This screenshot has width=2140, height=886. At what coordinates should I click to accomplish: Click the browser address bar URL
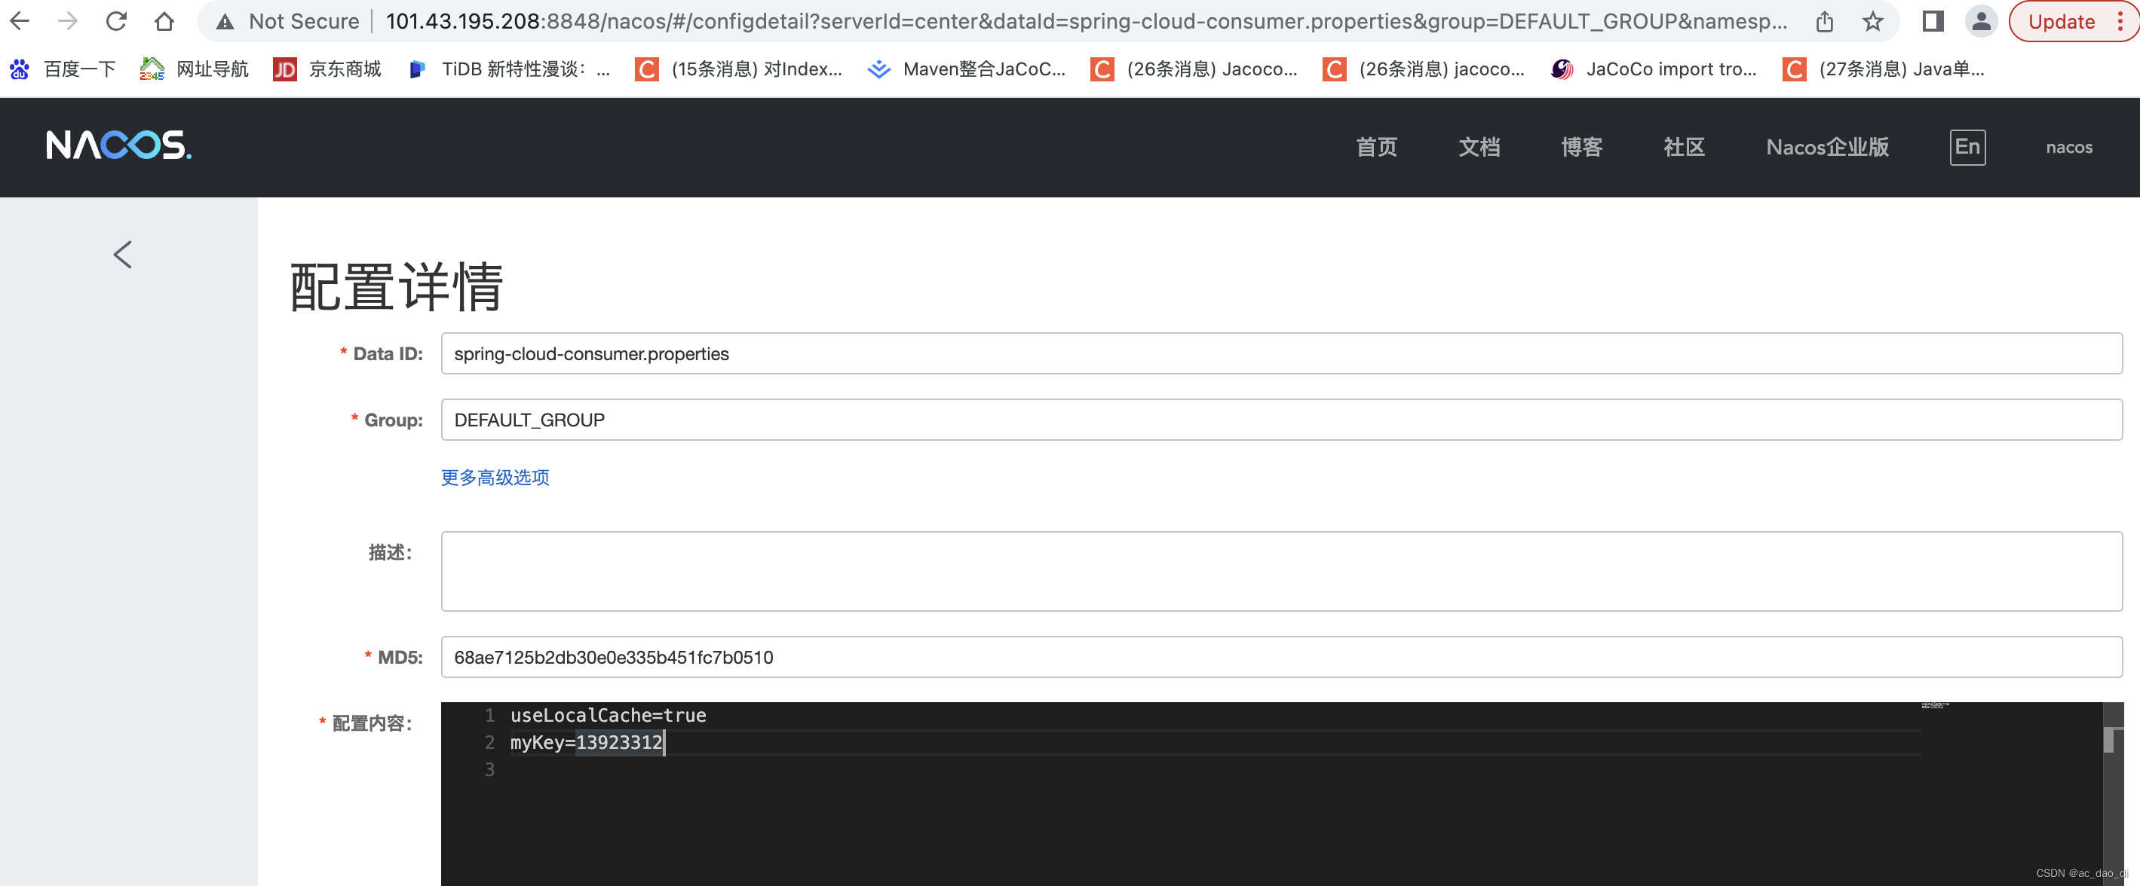click(x=1086, y=22)
